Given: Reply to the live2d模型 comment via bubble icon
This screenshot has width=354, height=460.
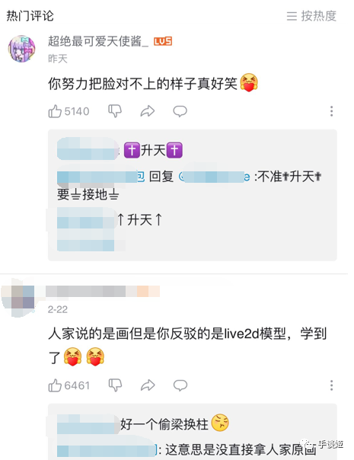Looking at the screenshot, I should point(180,385).
